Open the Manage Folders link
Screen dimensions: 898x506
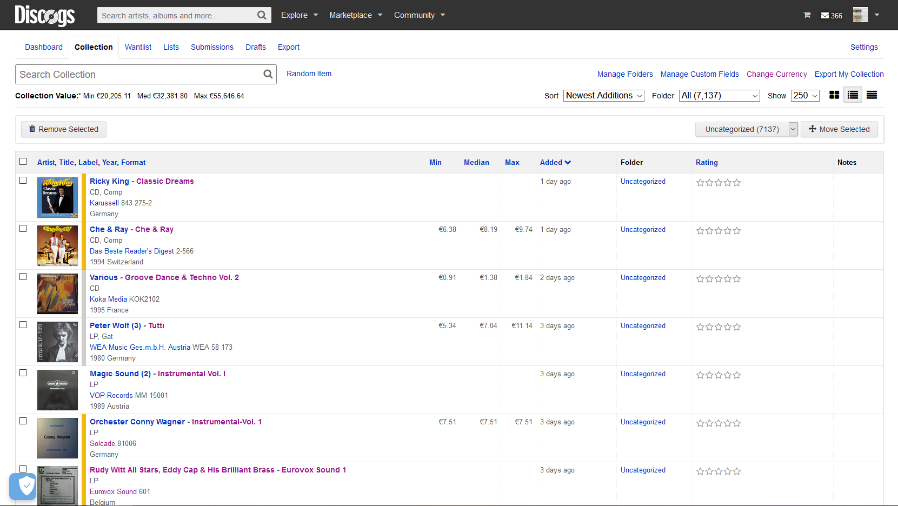click(x=625, y=74)
